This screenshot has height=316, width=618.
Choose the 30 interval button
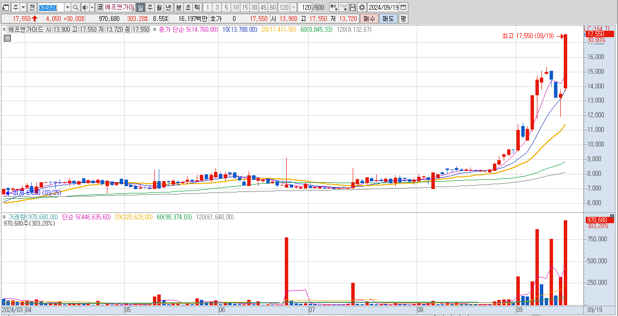[x=254, y=7]
